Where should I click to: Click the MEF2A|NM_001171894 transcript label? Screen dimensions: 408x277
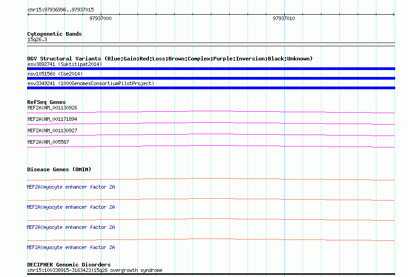[x=52, y=119]
